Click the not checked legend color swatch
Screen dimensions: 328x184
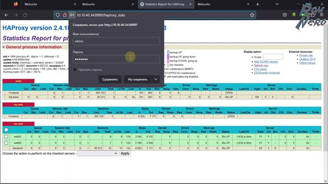(168, 65)
